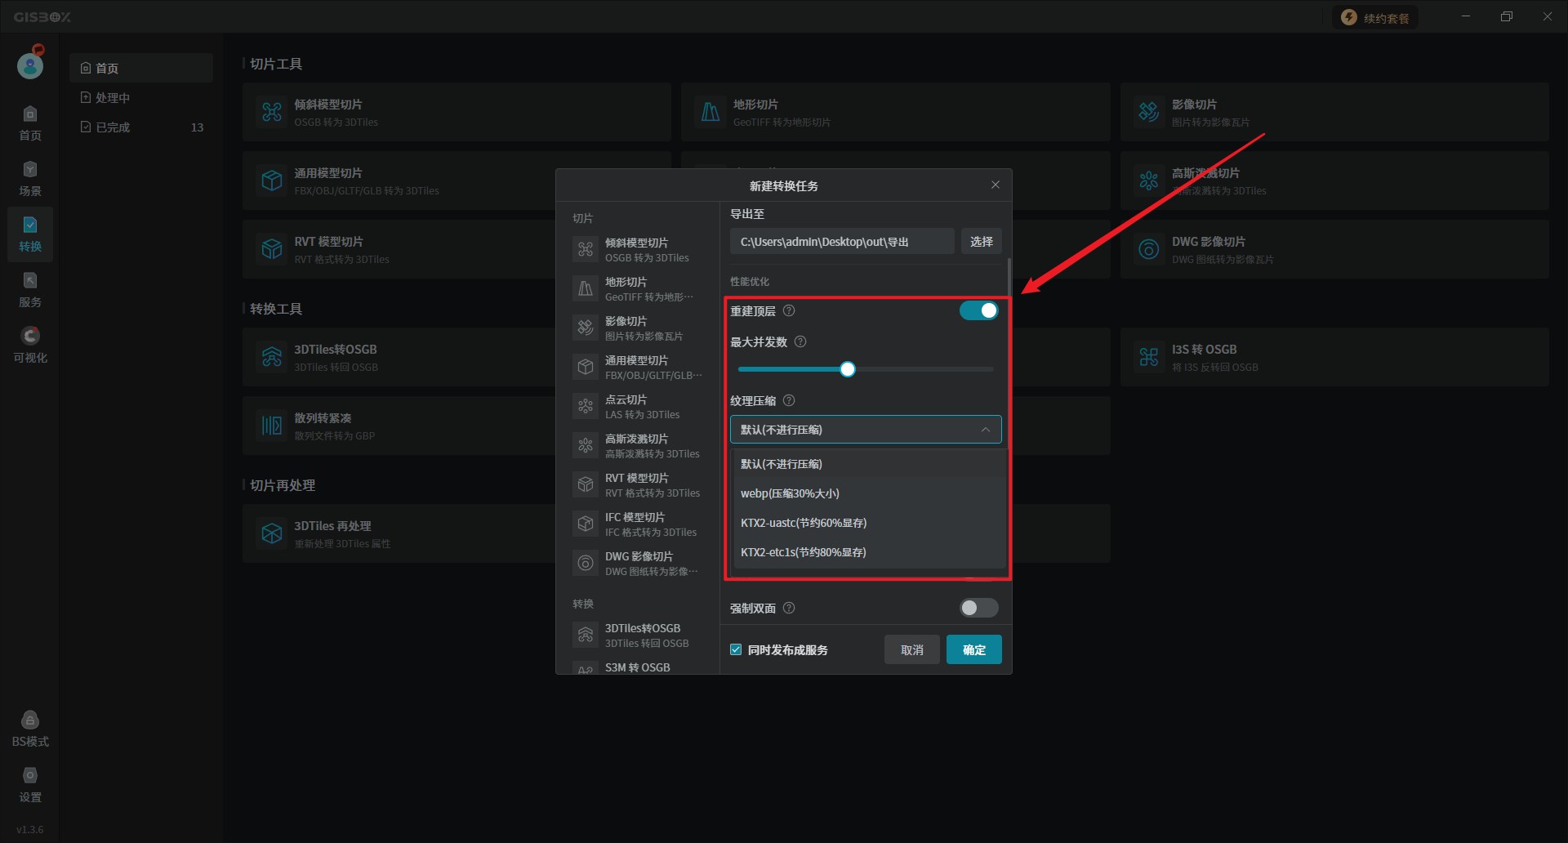Viewport: 1568px width, 843px height.
Task: Uncheck the 同时发布成服务 checkbox
Action: (x=736, y=650)
